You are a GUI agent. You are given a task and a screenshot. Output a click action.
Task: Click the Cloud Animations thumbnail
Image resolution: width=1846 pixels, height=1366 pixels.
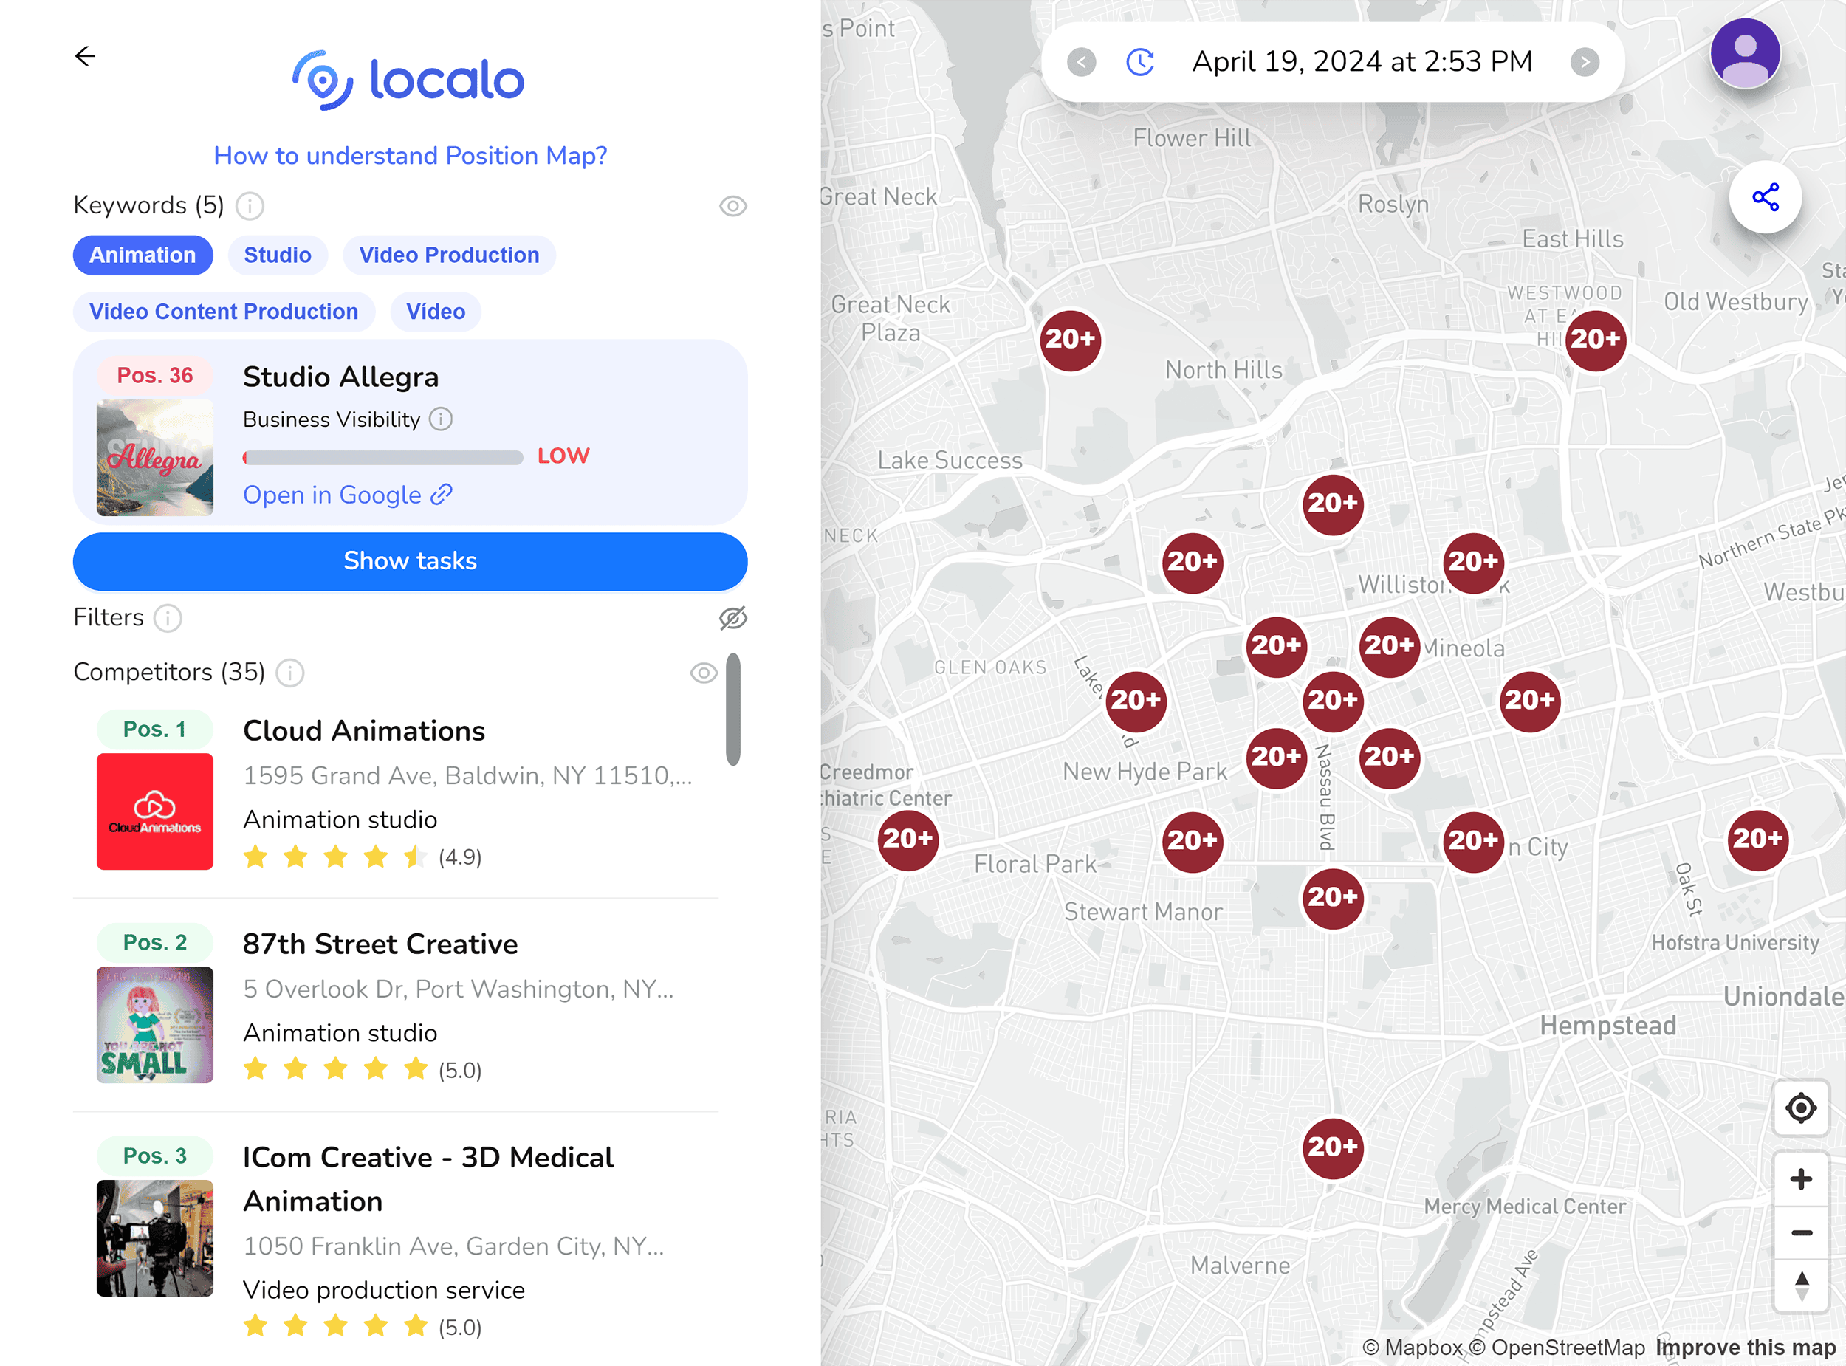click(x=154, y=812)
